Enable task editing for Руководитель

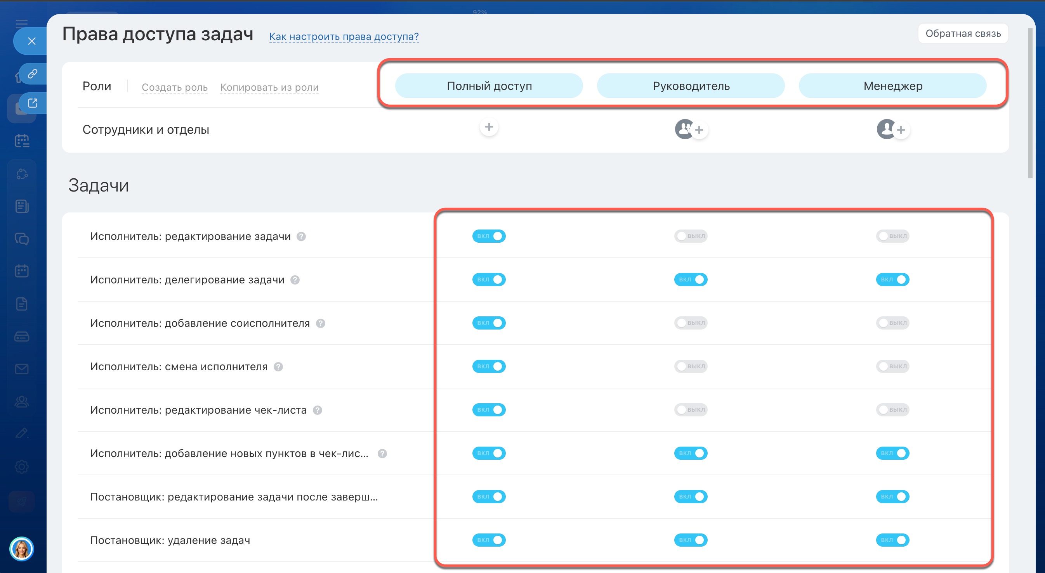tap(691, 236)
